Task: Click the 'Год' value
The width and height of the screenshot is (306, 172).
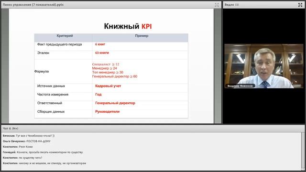Action: click(x=98, y=95)
